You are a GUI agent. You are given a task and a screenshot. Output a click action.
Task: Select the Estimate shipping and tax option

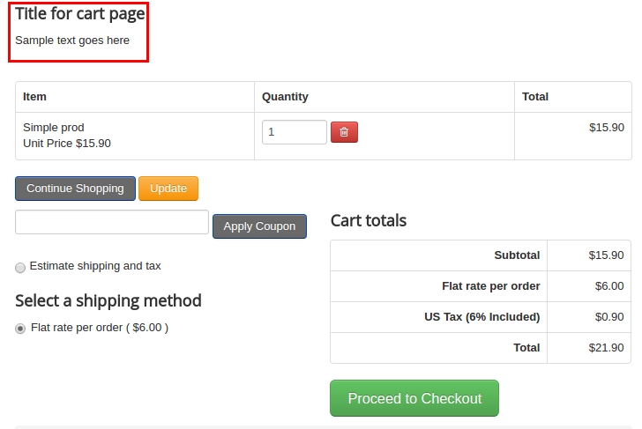(20, 267)
